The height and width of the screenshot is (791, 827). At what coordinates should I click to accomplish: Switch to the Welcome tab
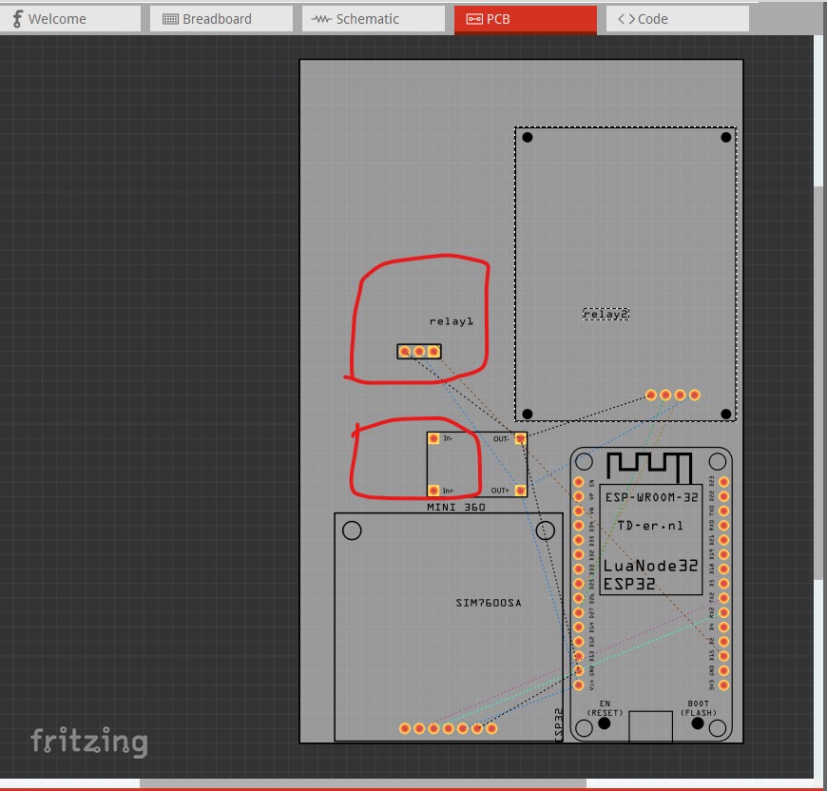[x=70, y=19]
